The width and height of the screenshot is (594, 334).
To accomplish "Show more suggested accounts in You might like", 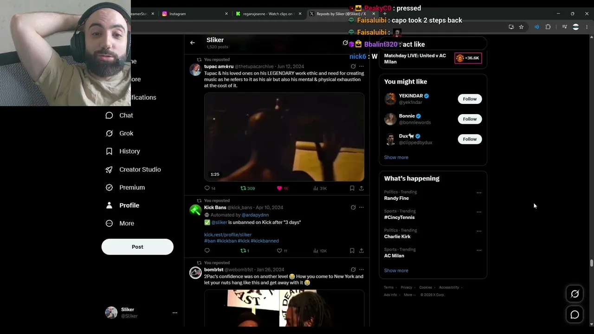I will [396, 157].
